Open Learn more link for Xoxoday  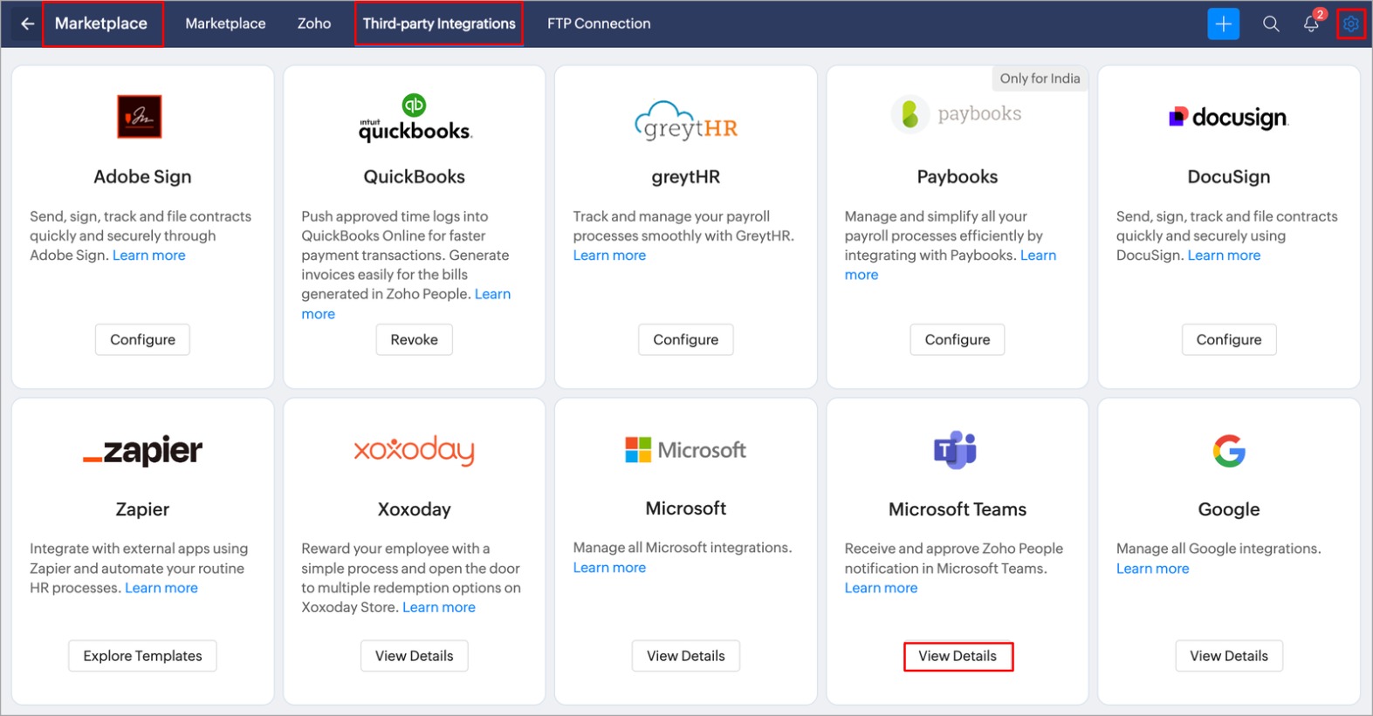439,607
